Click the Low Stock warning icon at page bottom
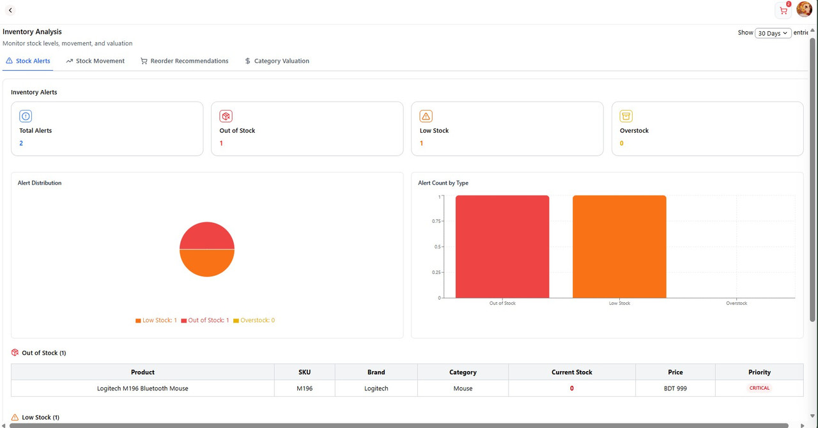The width and height of the screenshot is (818, 428). click(14, 417)
